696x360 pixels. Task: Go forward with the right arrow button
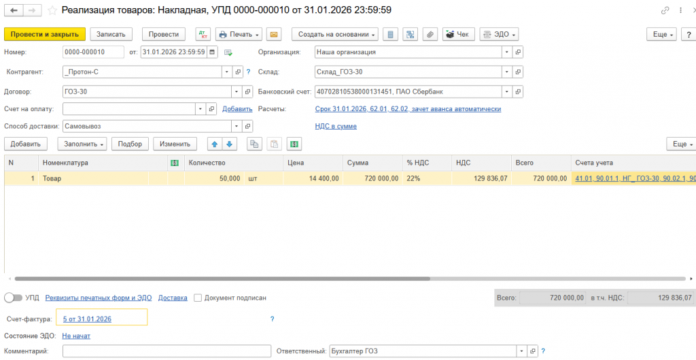(x=33, y=10)
